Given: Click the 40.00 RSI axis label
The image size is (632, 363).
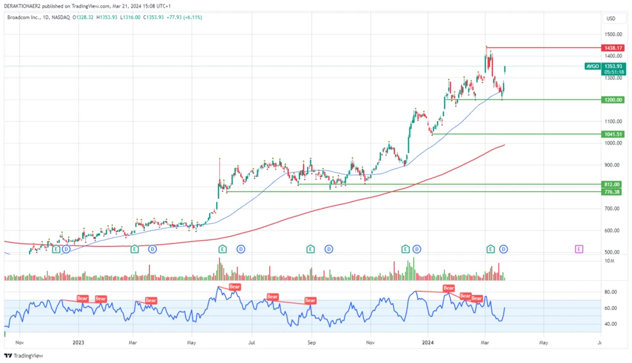Looking at the screenshot, I should coord(611,324).
